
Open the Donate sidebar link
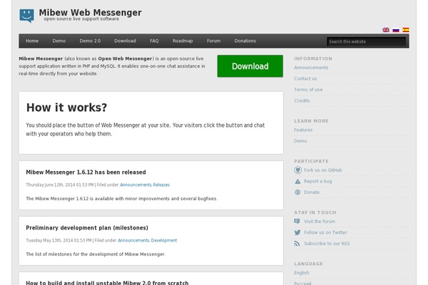(312, 192)
